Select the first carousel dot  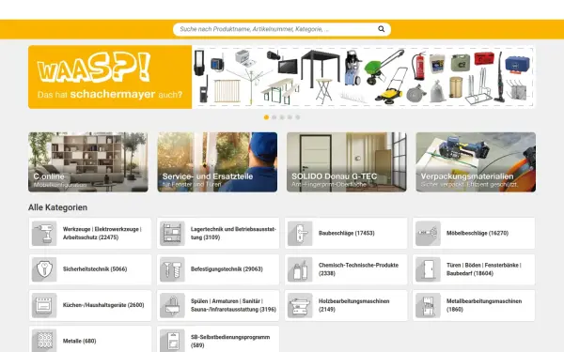[x=266, y=117]
